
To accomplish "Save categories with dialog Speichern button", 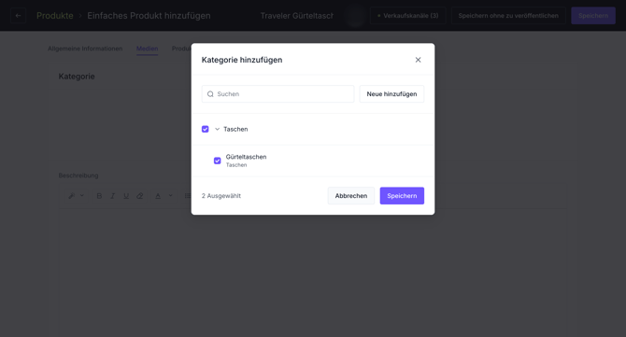I will [x=402, y=196].
